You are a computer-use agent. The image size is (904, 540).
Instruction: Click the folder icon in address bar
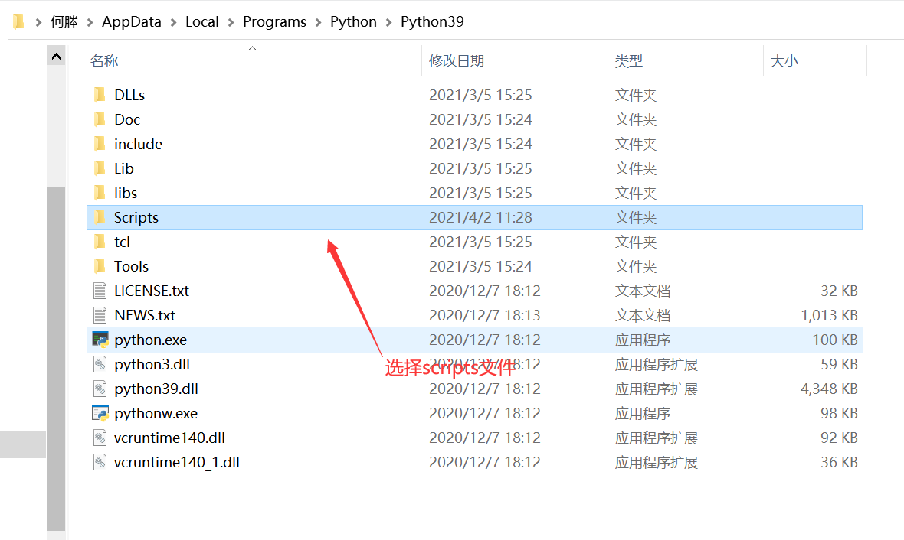(x=18, y=22)
